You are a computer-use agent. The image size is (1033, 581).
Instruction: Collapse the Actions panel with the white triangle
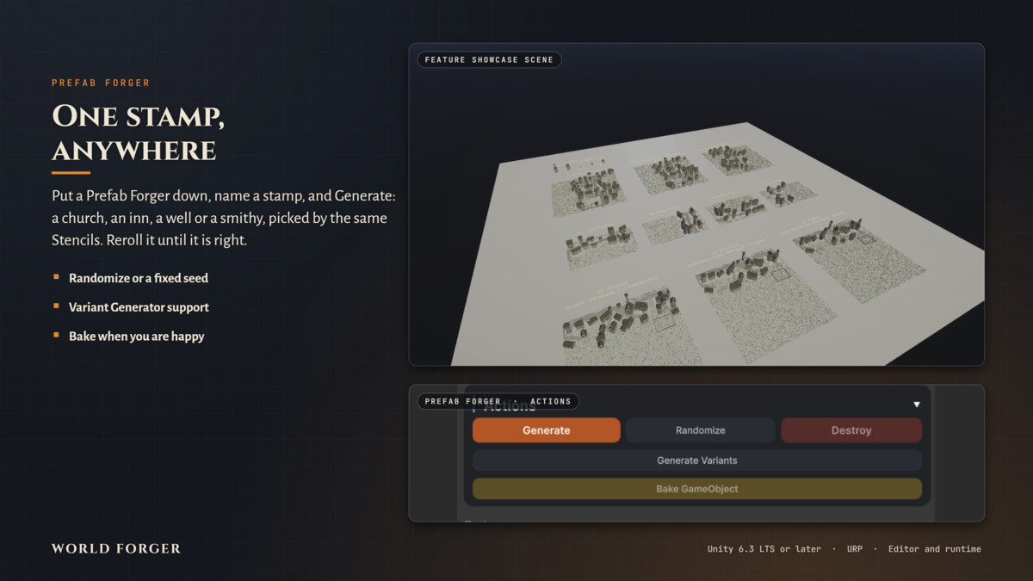(x=917, y=405)
